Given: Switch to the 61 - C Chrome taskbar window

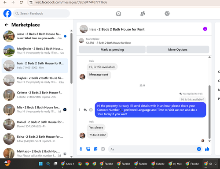Looking at the screenshot, I should pos(210,164).
